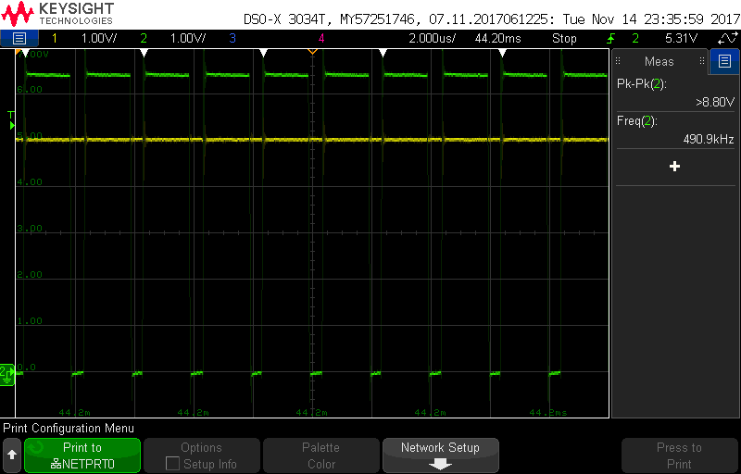
Task: Click the Print Configuration Menu title
Action: point(69,429)
